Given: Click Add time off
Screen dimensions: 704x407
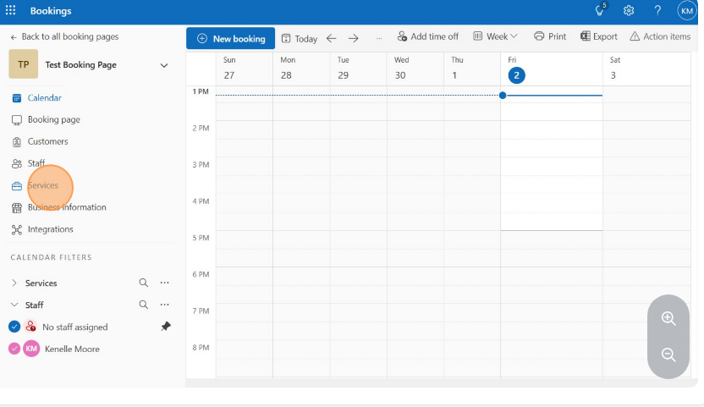Looking at the screenshot, I should 428,36.
